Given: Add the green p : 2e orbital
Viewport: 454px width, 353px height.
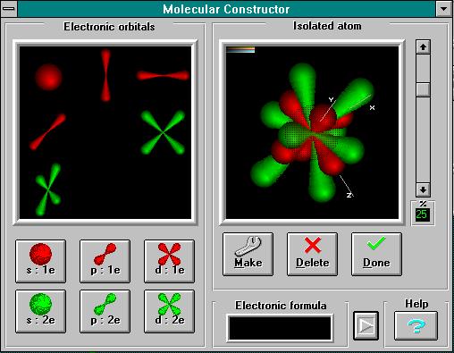Looking at the screenshot, I should 105,311.
